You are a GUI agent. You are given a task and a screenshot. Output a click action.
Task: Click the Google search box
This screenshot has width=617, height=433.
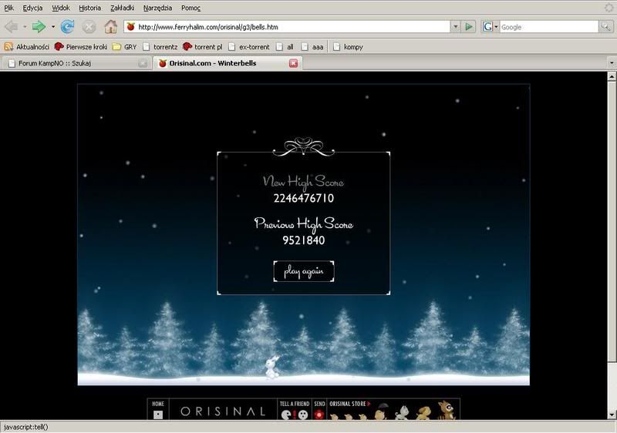(549, 27)
